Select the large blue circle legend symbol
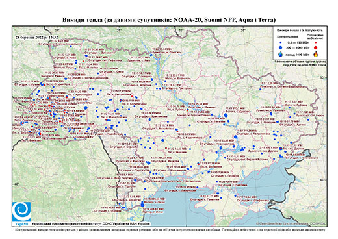This screenshot has width=338, height=239. coord(280,47)
